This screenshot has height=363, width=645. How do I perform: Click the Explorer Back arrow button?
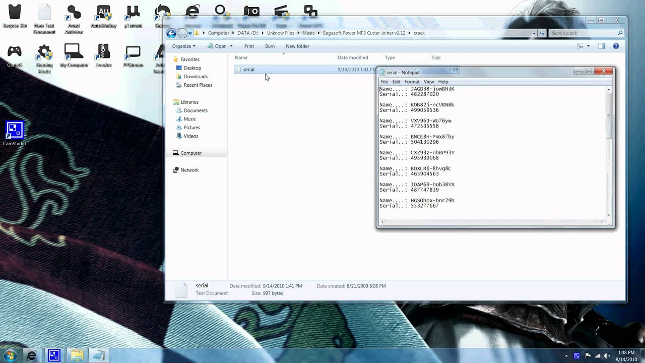click(171, 33)
